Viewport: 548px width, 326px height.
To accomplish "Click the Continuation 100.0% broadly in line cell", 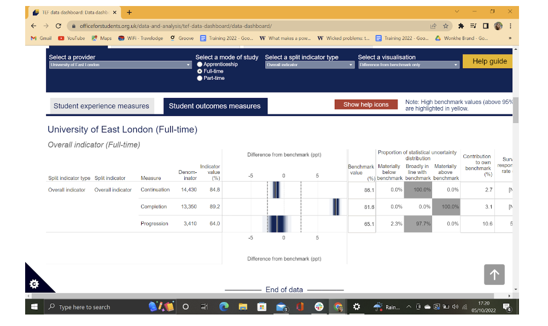I will (418, 190).
